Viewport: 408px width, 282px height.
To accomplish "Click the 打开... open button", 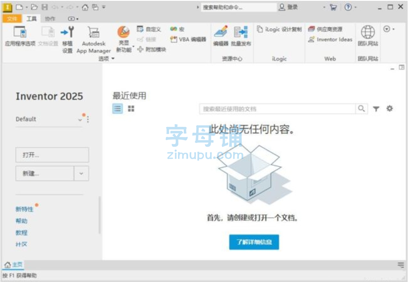I will (52, 155).
